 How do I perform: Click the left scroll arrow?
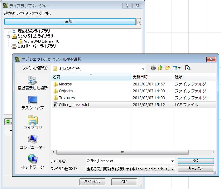[x=53, y=152]
